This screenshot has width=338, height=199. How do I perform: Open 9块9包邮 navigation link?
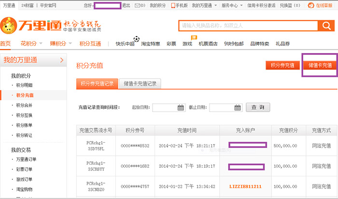pos(234,44)
